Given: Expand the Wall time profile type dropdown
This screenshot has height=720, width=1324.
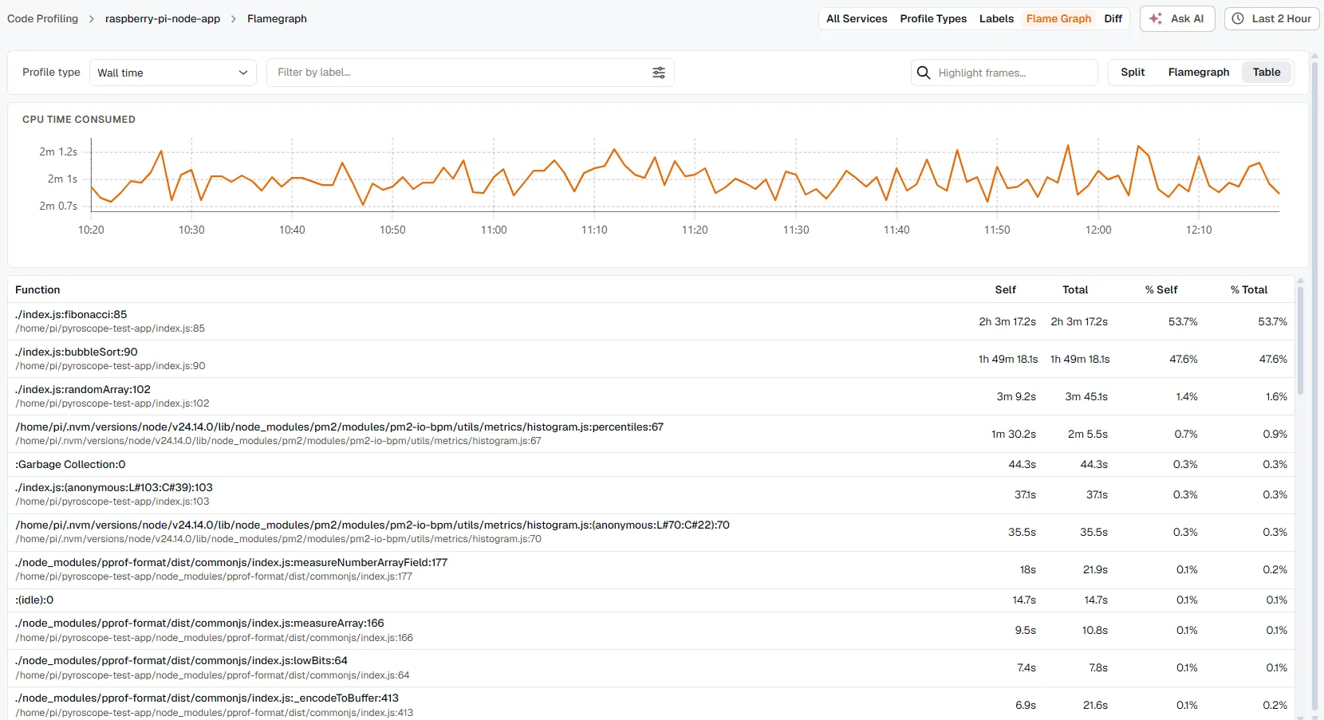Looking at the screenshot, I should [173, 73].
